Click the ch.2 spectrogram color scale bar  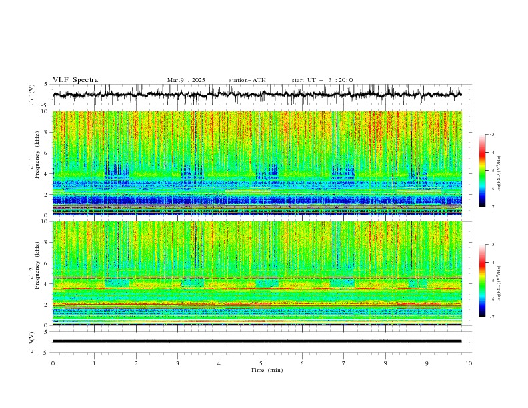(x=482, y=281)
